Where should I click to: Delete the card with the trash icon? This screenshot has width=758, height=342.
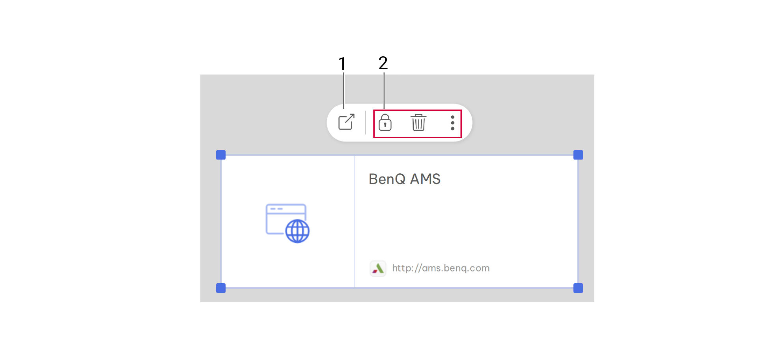[x=418, y=123]
